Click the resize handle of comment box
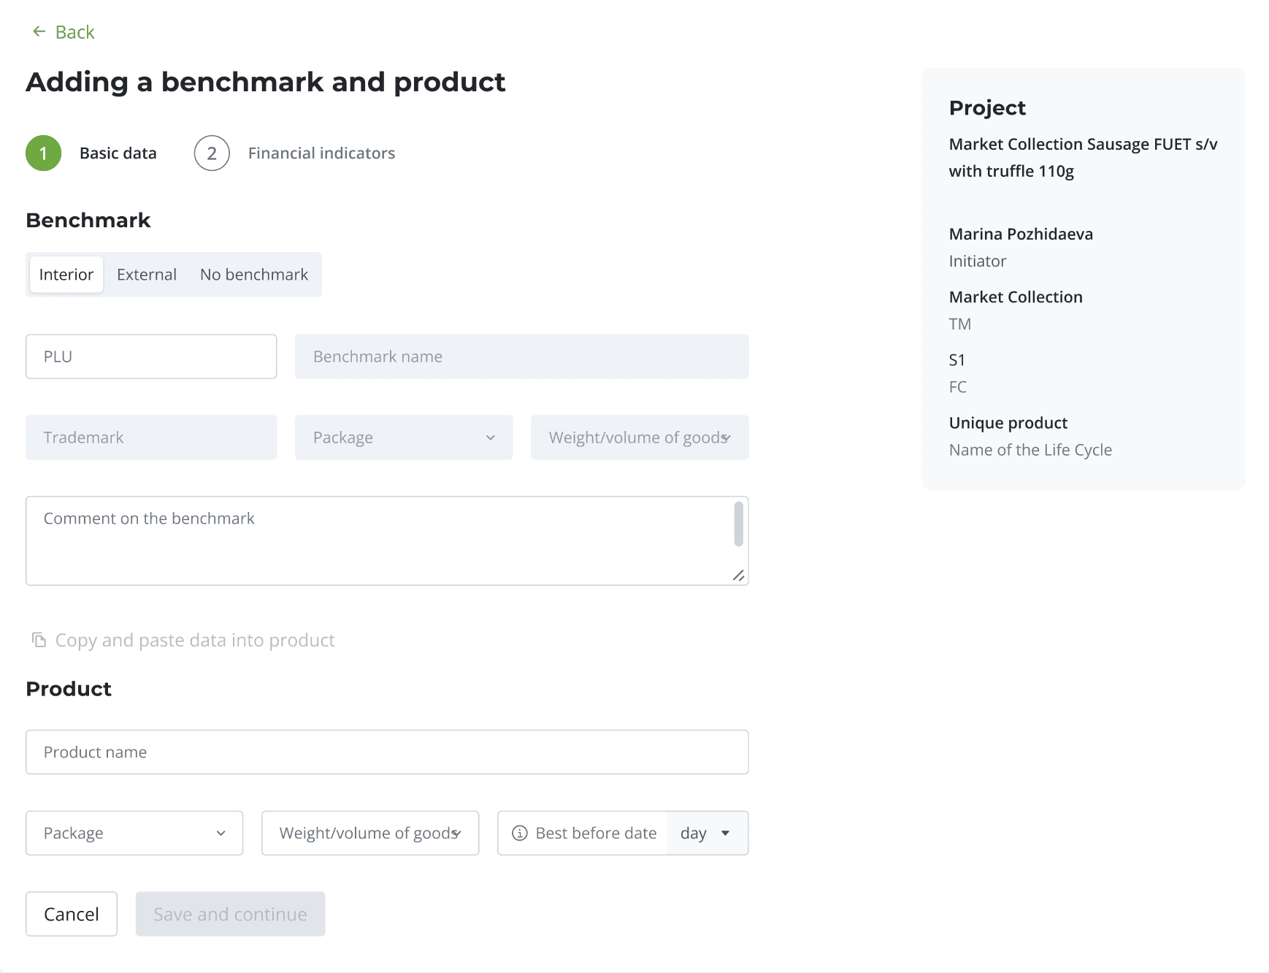The width and height of the screenshot is (1269, 973). click(x=738, y=576)
